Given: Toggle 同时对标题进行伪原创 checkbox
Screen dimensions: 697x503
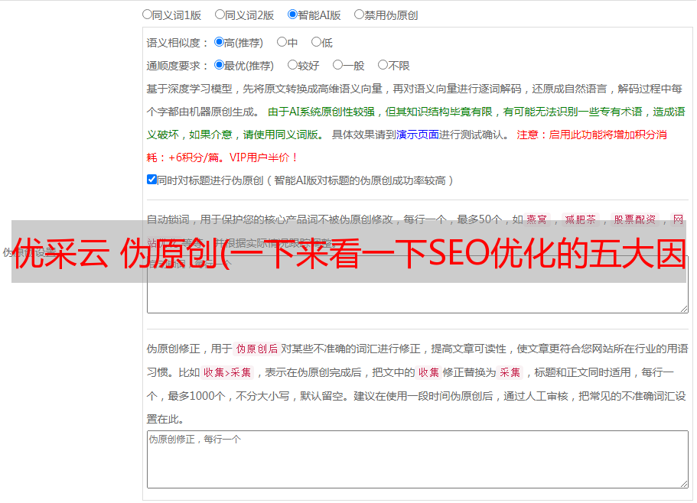Looking at the screenshot, I should click(151, 180).
